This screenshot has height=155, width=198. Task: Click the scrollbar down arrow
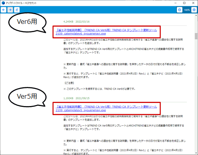click(x=196, y=153)
